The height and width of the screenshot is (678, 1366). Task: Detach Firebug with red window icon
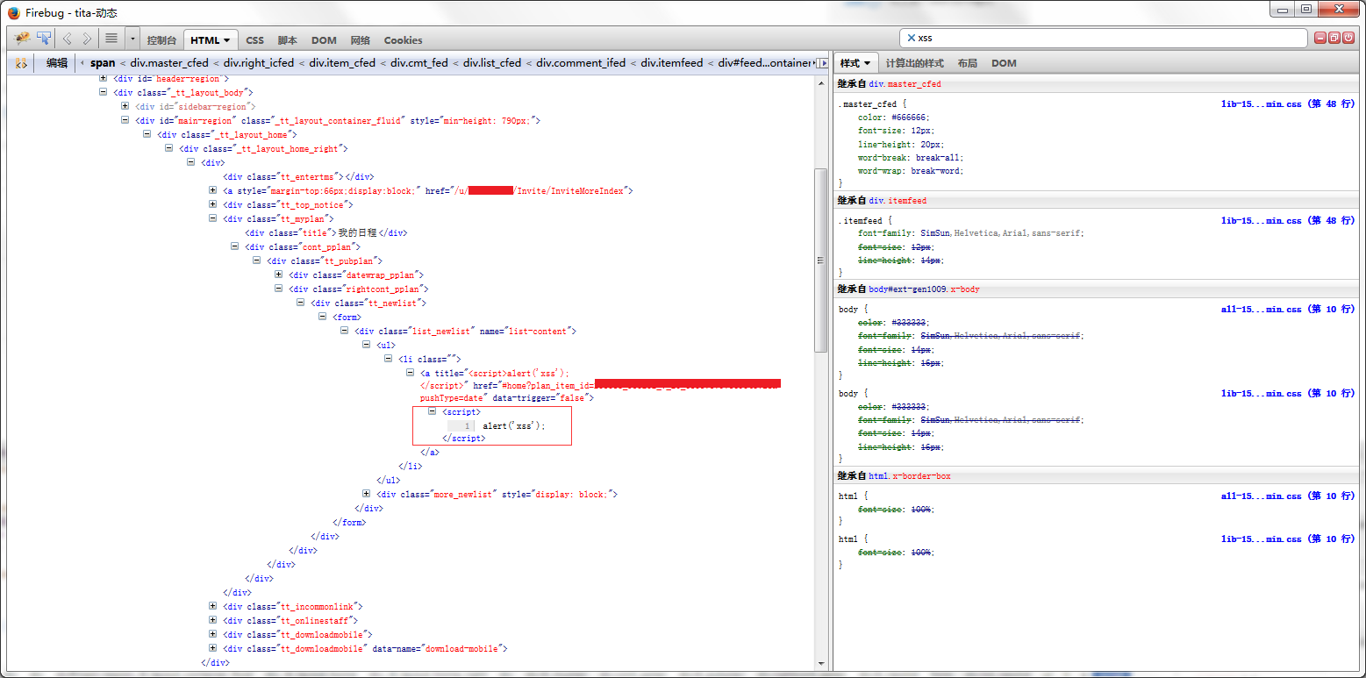click(x=1334, y=38)
